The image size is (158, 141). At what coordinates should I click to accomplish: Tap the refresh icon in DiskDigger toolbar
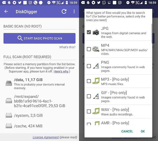(x=64, y=11)
